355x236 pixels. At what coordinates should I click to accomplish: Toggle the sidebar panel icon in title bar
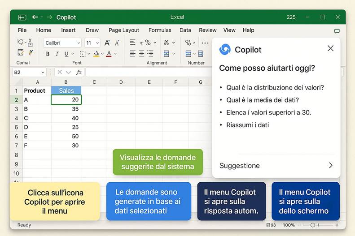click(22, 17)
